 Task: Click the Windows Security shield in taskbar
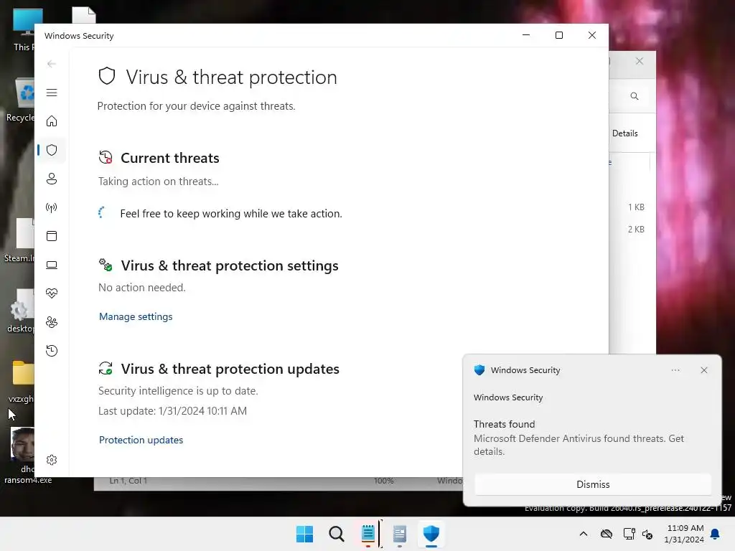[431, 534]
